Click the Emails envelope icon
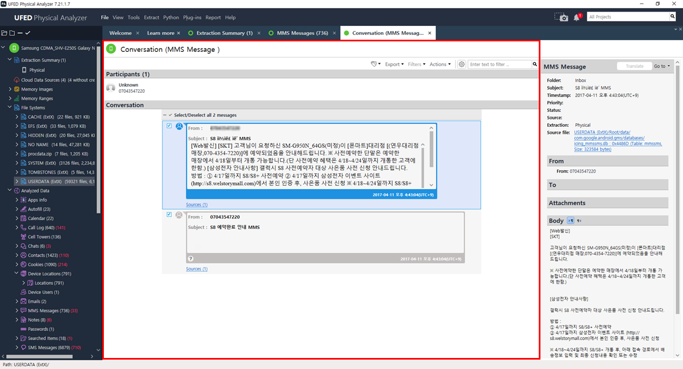The width and height of the screenshot is (683, 369). coord(23,302)
